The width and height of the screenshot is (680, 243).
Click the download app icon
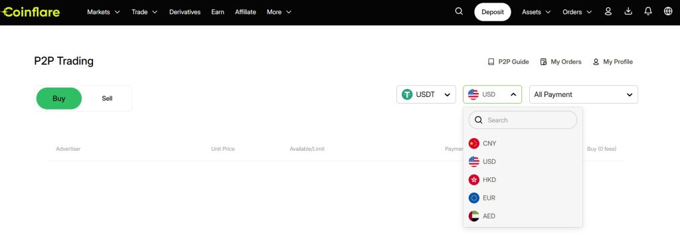(x=628, y=12)
